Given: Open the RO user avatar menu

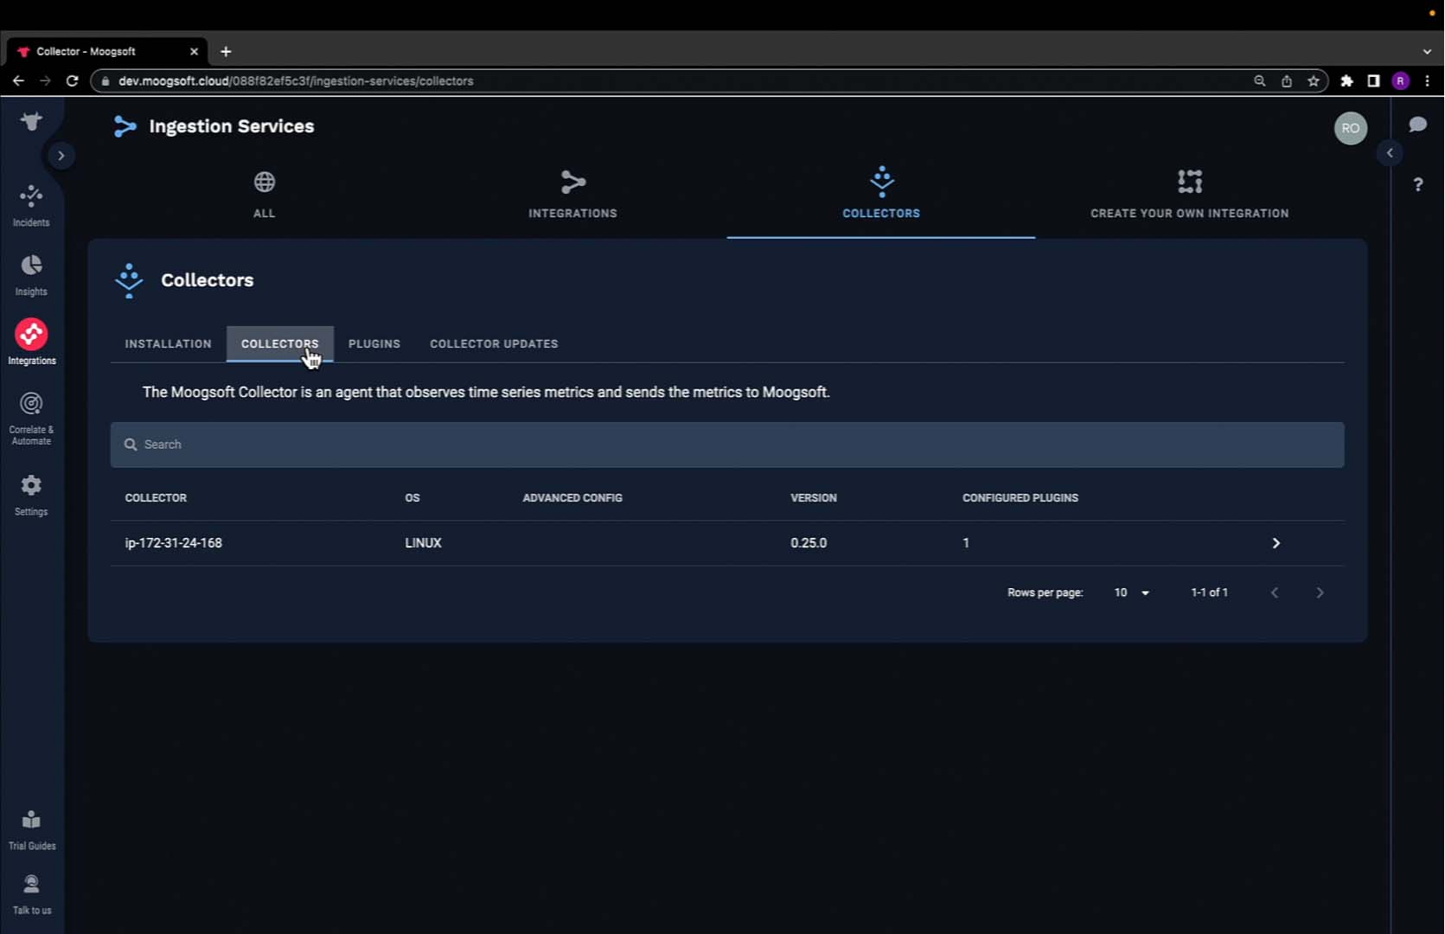Looking at the screenshot, I should [1350, 128].
